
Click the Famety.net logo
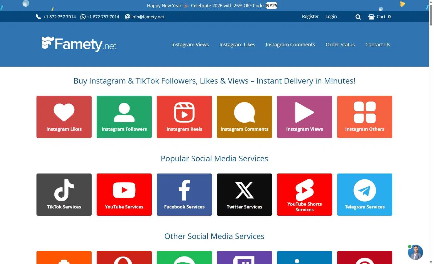point(79,44)
